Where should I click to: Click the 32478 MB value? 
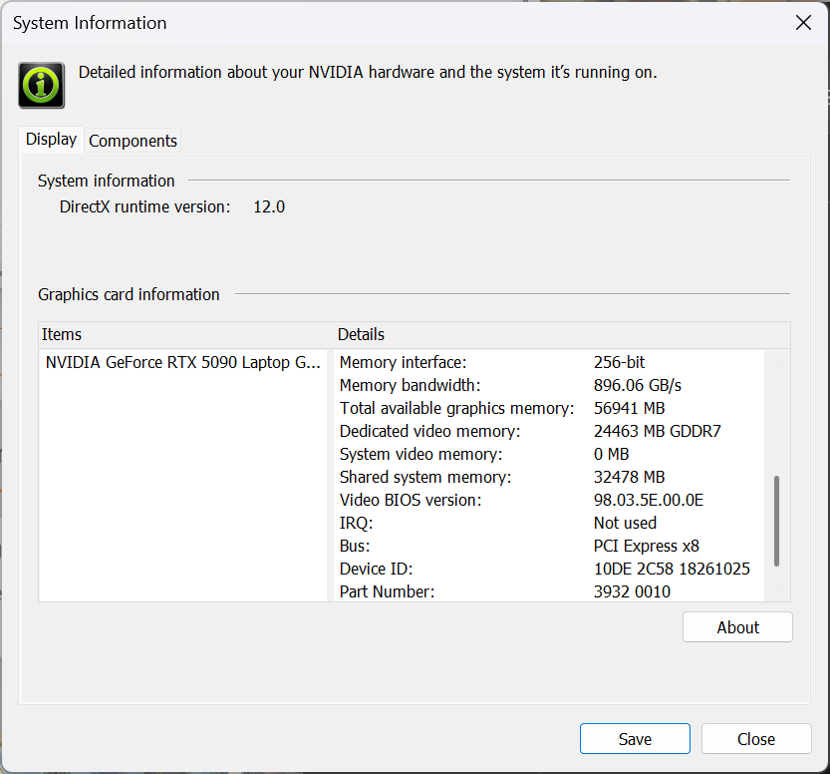pos(629,478)
